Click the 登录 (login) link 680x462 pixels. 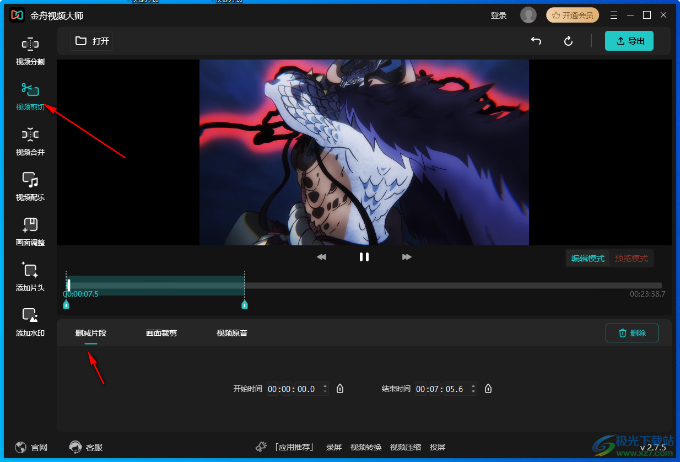pos(499,15)
